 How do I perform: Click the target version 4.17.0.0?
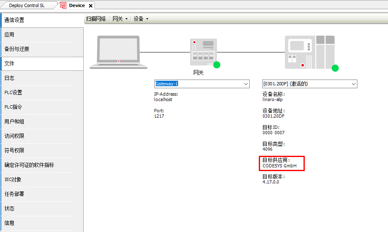[270, 182]
